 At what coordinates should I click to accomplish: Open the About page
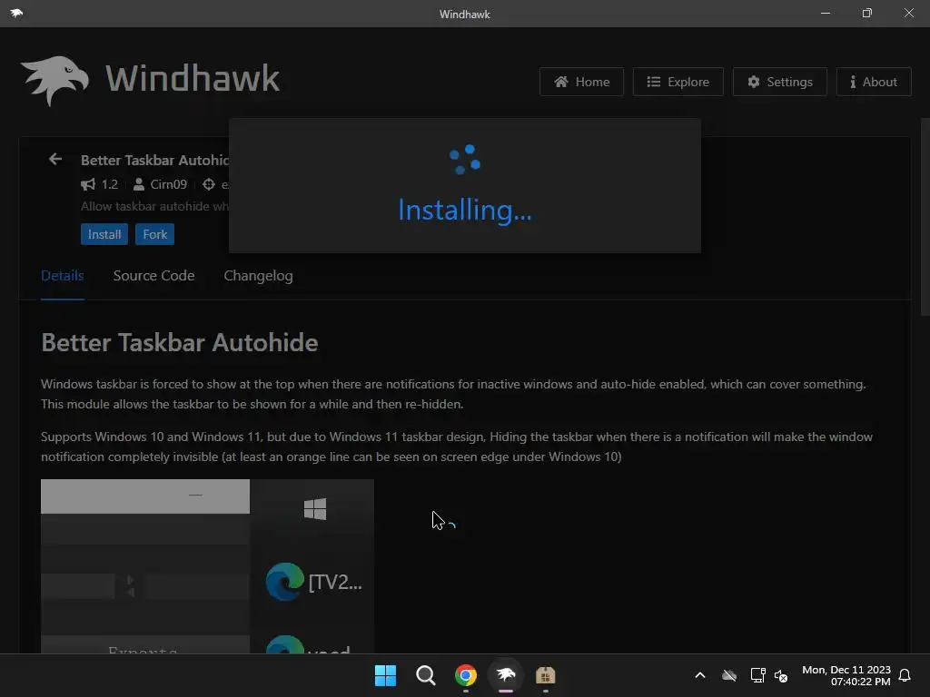point(873,82)
